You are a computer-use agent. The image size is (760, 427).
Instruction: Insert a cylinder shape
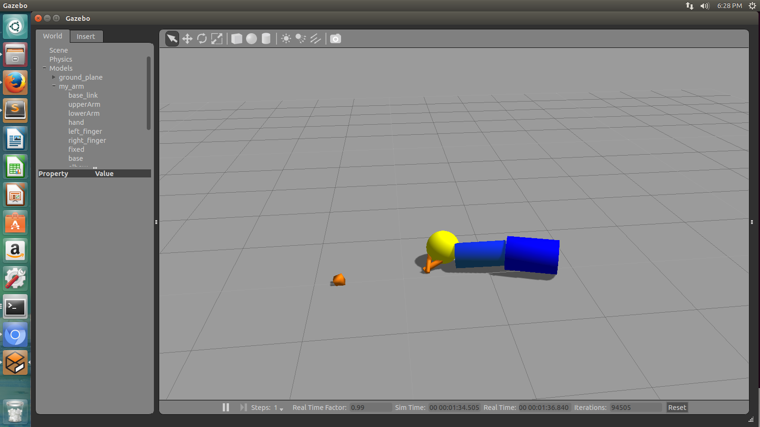266,39
